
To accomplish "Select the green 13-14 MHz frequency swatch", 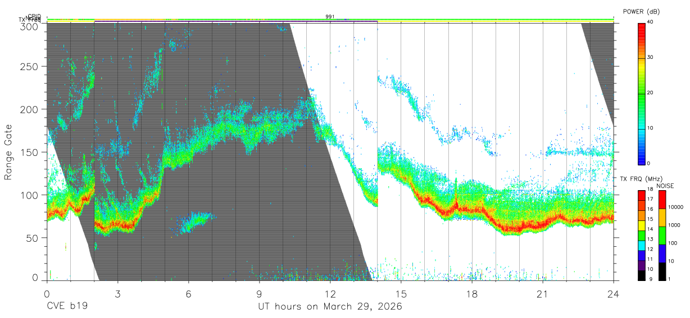I will click(x=641, y=236).
